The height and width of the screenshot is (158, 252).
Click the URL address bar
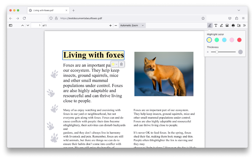click(x=127, y=18)
